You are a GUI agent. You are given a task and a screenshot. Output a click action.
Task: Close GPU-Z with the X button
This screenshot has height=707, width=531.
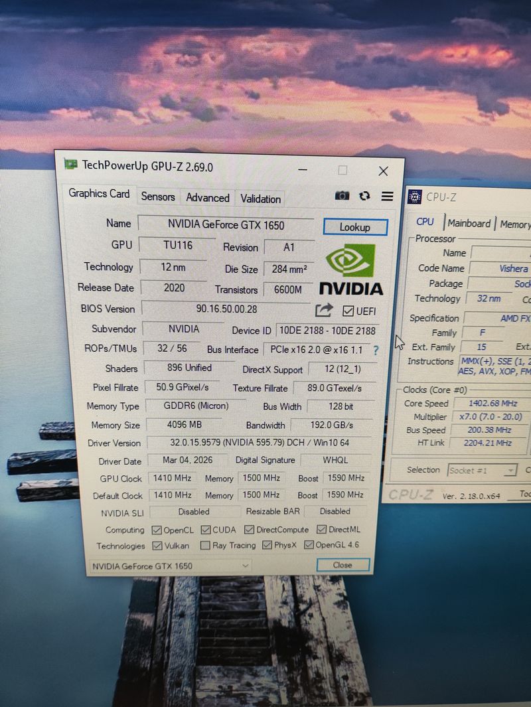click(x=383, y=171)
